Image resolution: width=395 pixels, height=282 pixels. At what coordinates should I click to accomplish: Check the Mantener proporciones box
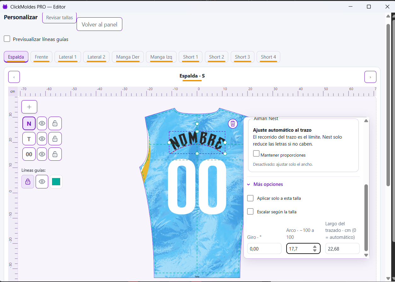coord(256,154)
